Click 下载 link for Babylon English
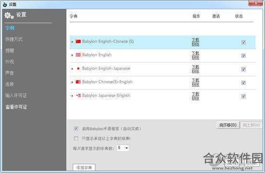The height and width of the screenshot is (173, 265). 195,53
